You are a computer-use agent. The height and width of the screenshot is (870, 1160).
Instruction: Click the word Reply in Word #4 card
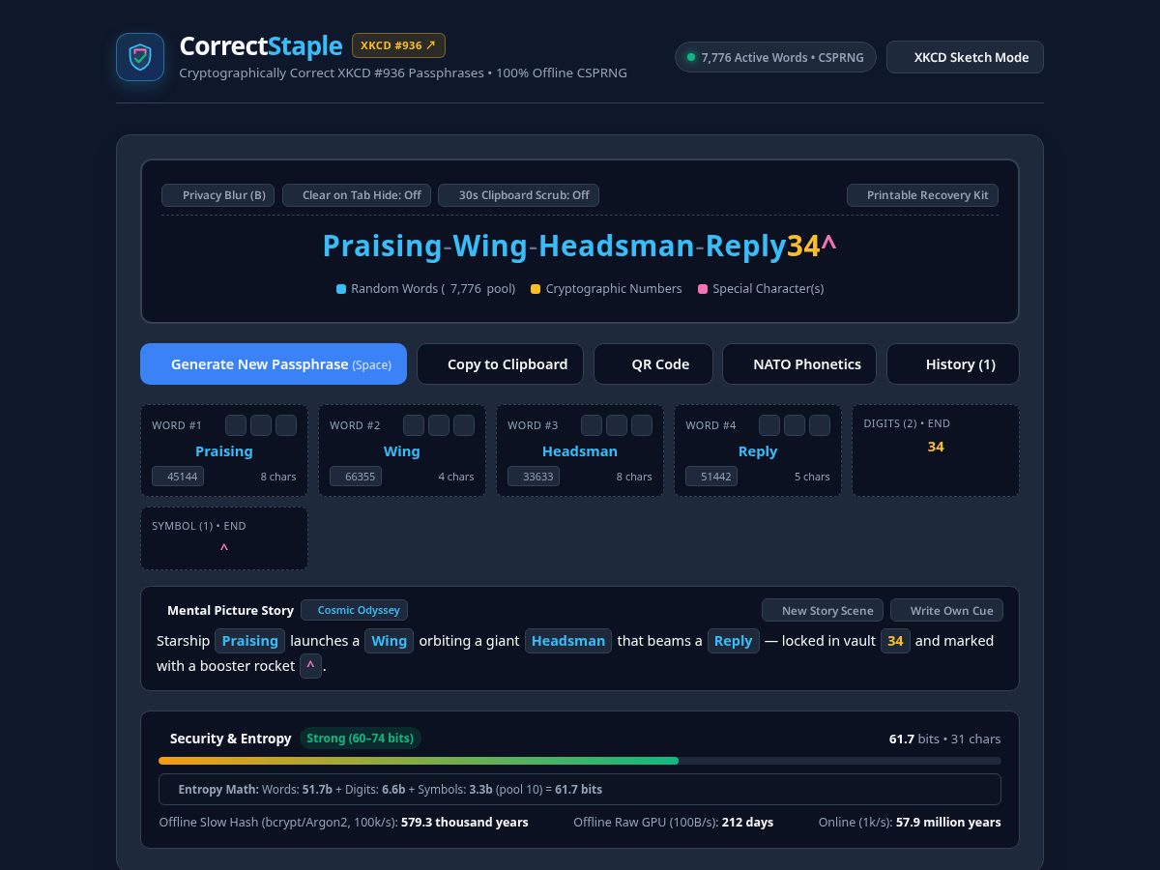point(758,451)
